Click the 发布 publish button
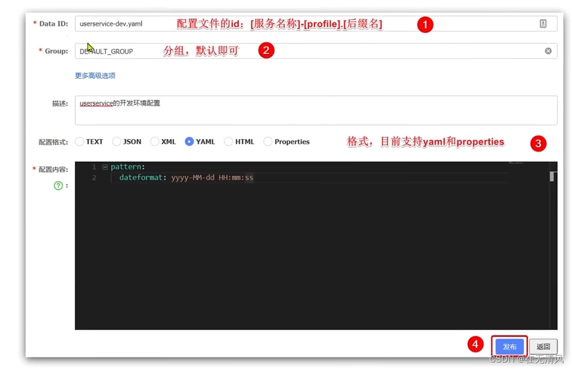572x369 pixels. coord(509,346)
